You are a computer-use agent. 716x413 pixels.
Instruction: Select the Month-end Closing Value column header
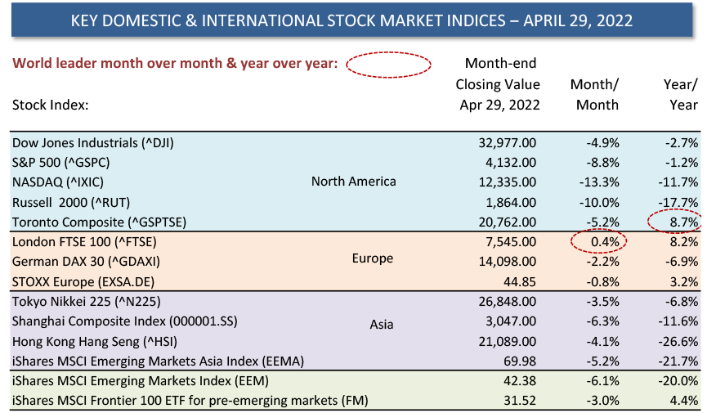(499, 84)
